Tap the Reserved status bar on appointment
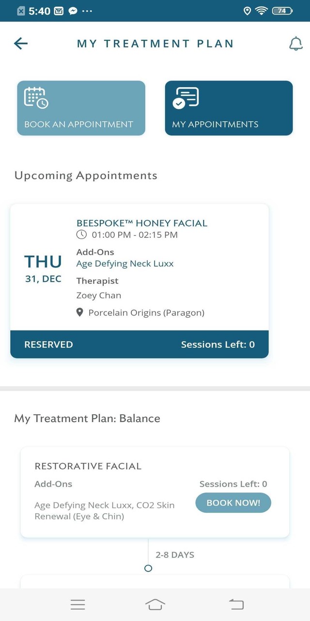This screenshot has width=310, height=621. (139, 344)
